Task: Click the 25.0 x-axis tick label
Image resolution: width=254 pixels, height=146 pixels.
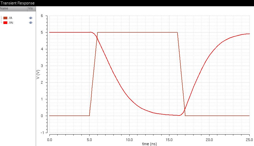Action: point(249,140)
